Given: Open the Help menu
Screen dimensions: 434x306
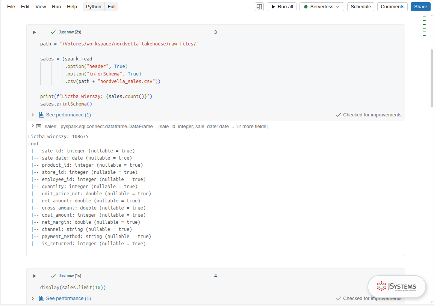Looking at the screenshot, I should pos(72,7).
